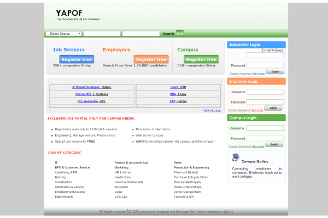The image size is (328, 218).
Task: Open Advertising & PR category
Action: 66,173
